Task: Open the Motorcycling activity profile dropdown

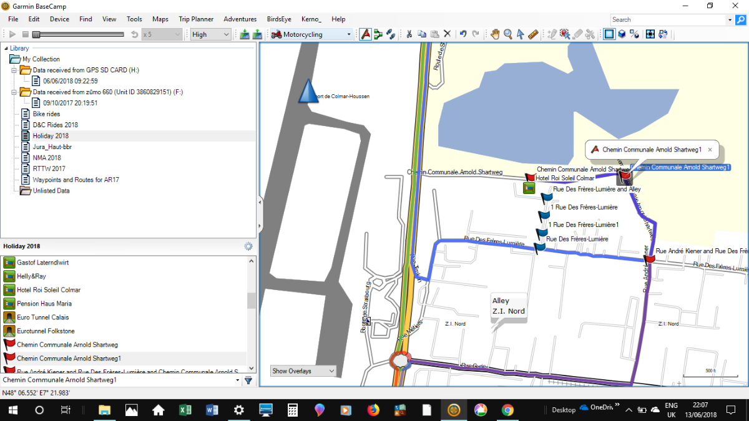Action: click(x=311, y=34)
